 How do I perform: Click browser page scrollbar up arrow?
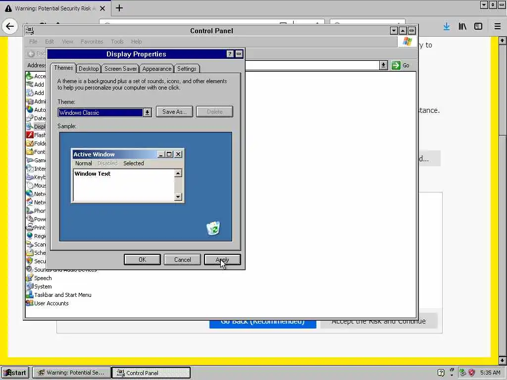click(x=502, y=41)
